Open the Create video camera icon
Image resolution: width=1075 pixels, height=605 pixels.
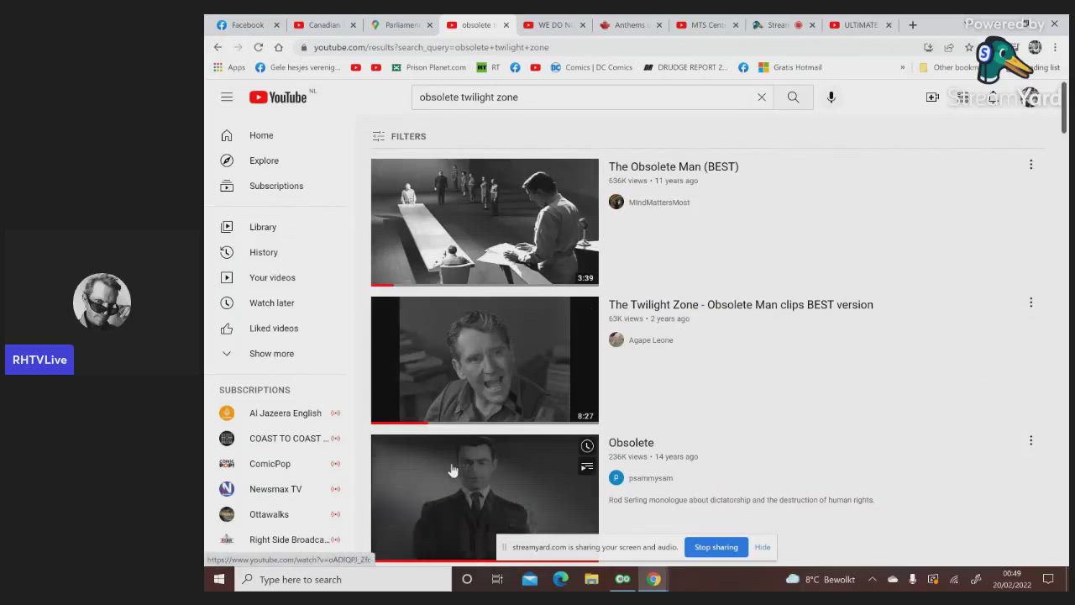[932, 97]
